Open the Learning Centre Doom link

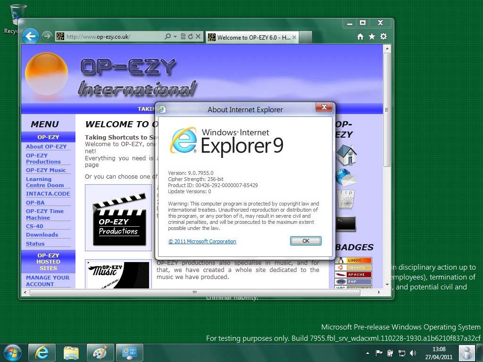45,182
